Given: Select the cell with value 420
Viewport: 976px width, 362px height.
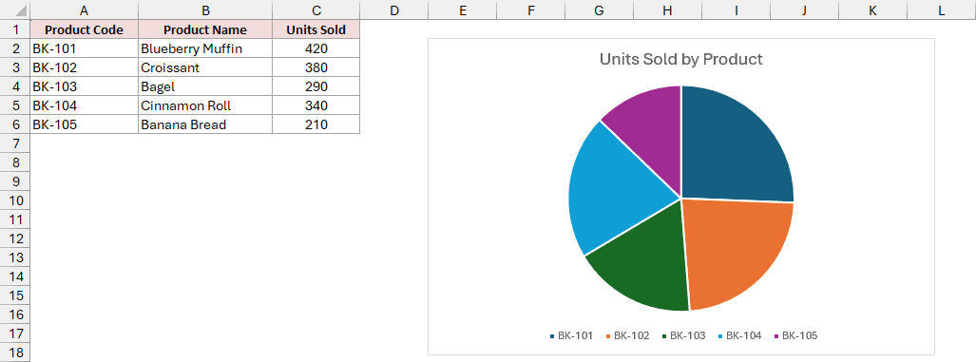Looking at the screenshot, I should click(316, 48).
